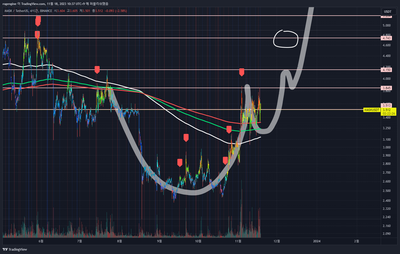Click the 10월 label on time axis

pos(198,241)
